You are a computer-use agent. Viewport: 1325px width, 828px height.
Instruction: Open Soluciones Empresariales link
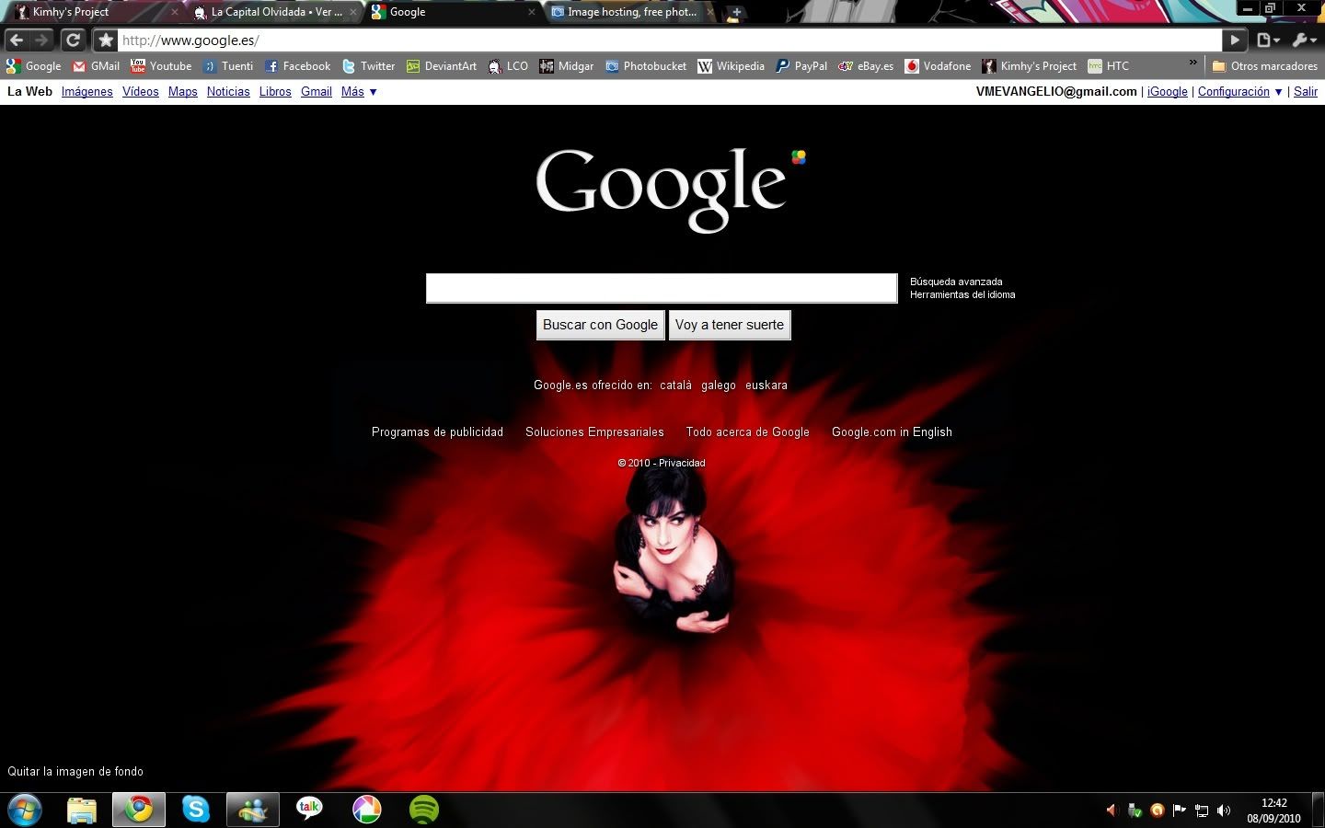point(594,432)
